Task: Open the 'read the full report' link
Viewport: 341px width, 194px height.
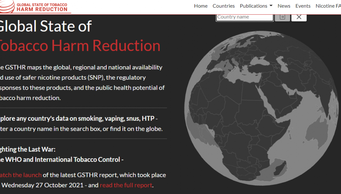Action: 126,185
